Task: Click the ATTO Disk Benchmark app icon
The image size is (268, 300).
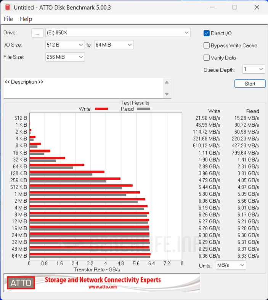Action: coord(8,7)
